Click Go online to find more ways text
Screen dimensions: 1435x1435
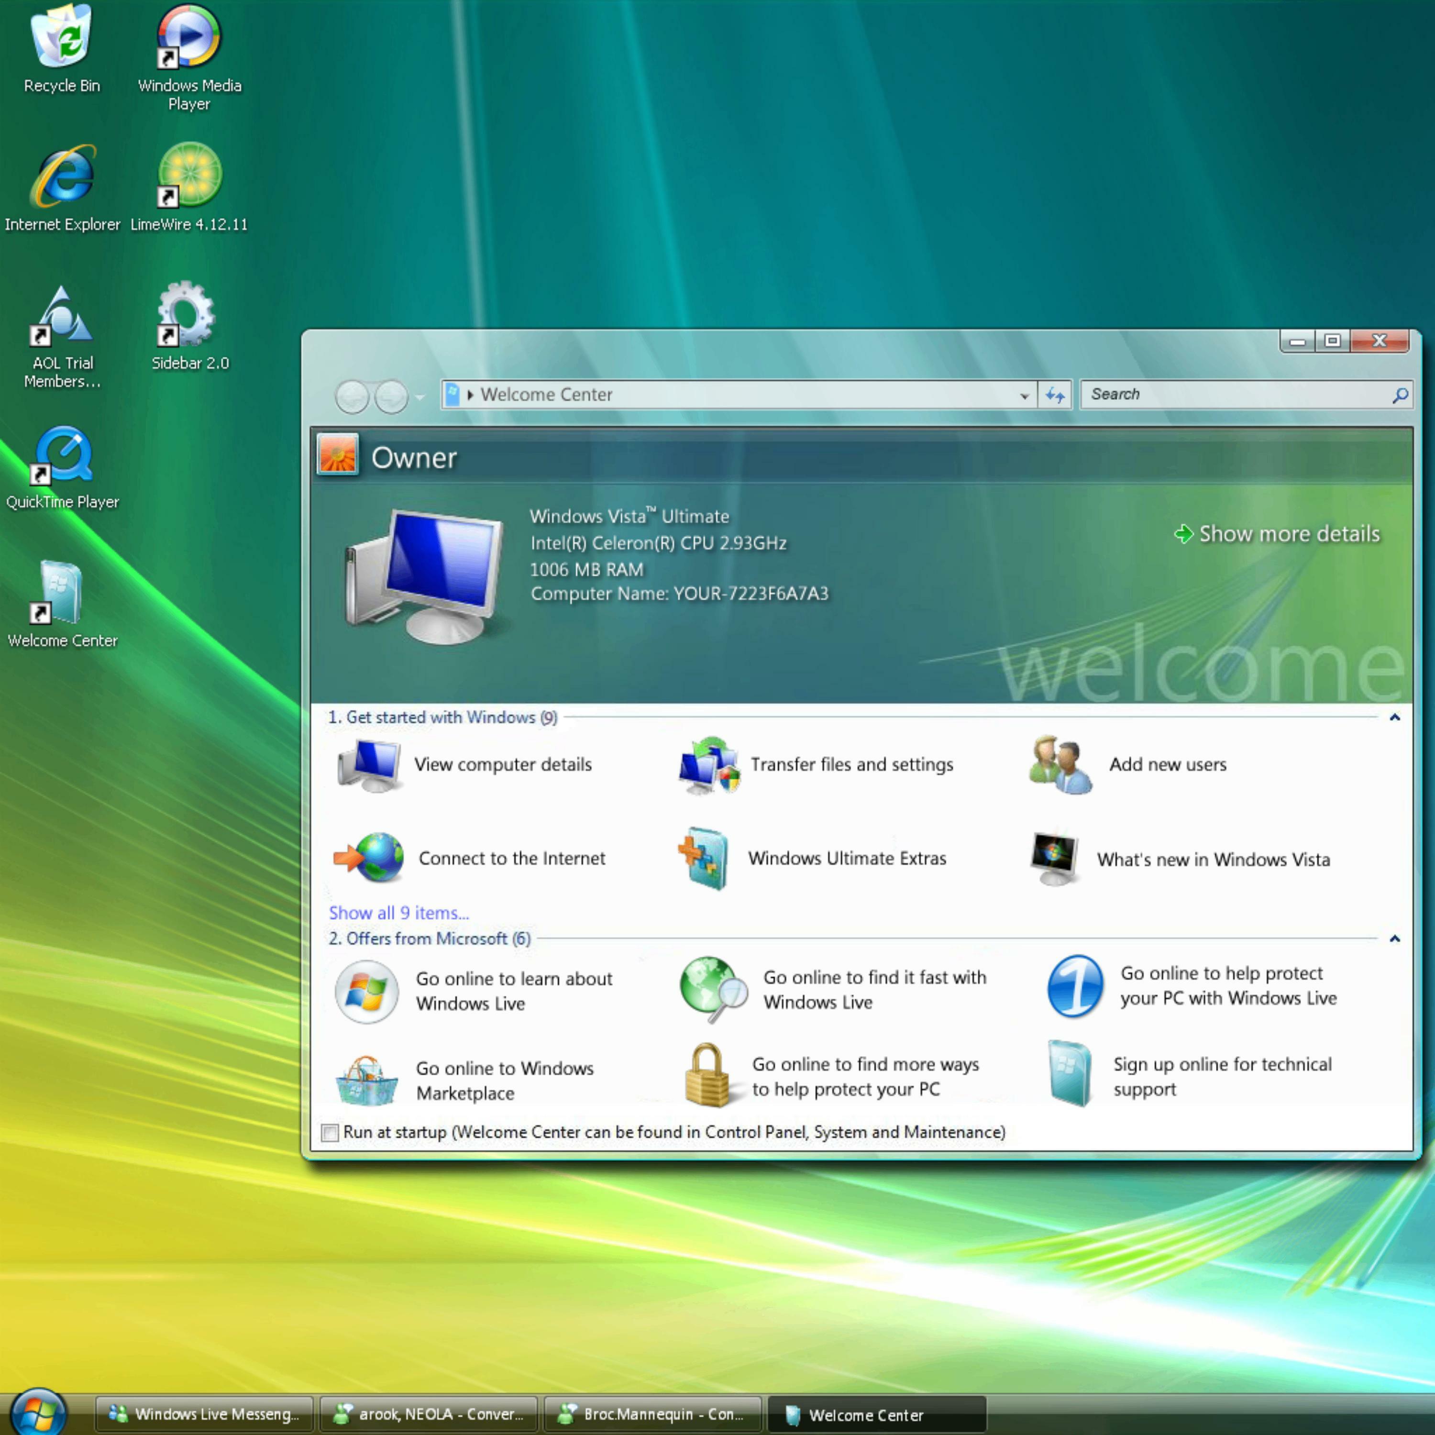(865, 1077)
